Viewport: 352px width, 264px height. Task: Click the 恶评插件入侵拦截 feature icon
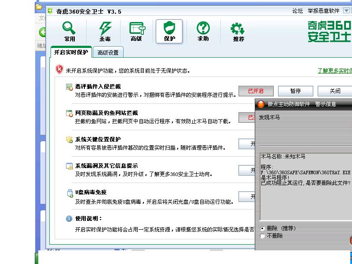[x=70, y=87]
